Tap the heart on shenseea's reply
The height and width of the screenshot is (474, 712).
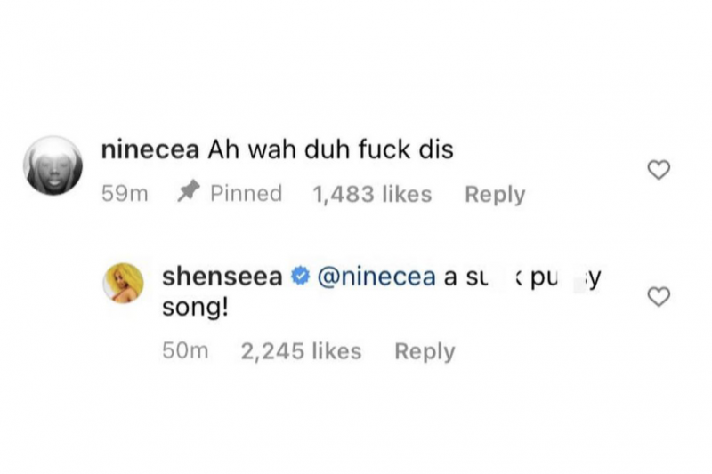pyautogui.click(x=658, y=297)
